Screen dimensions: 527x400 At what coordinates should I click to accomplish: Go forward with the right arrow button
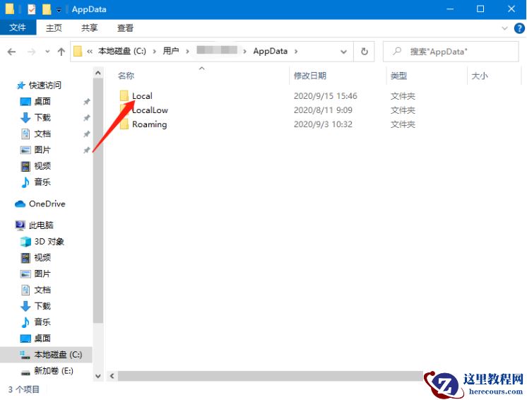click(31, 52)
